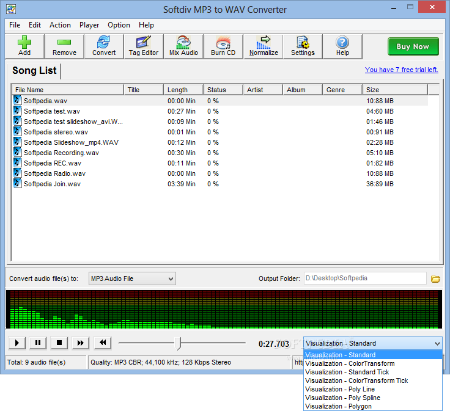
Task: Choose Visualization - Standard in dropdown list
Action: tap(373, 355)
